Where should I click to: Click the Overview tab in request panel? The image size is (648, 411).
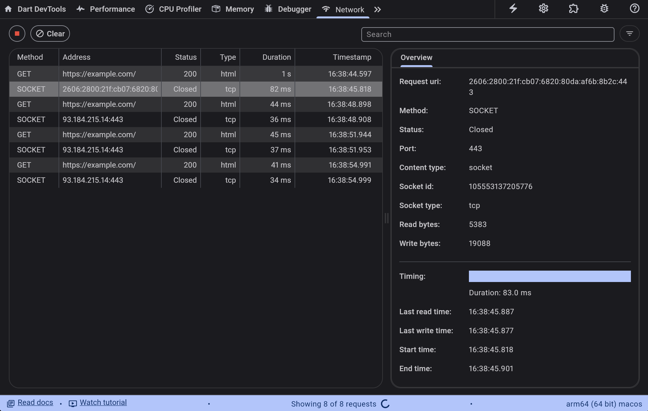point(416,57)
